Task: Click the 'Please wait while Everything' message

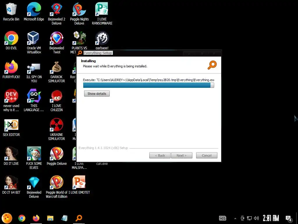Action: click(x=115, y=66)
